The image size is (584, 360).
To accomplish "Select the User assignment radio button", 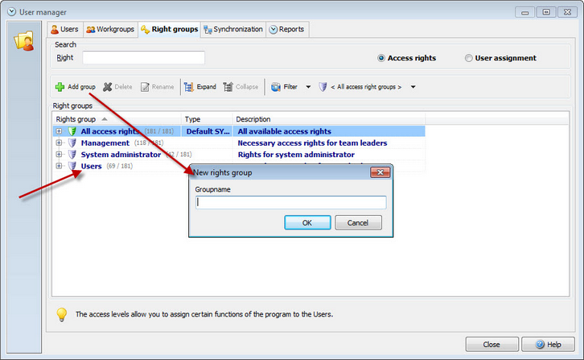I will pyautogui.click(x=468, y=58).
